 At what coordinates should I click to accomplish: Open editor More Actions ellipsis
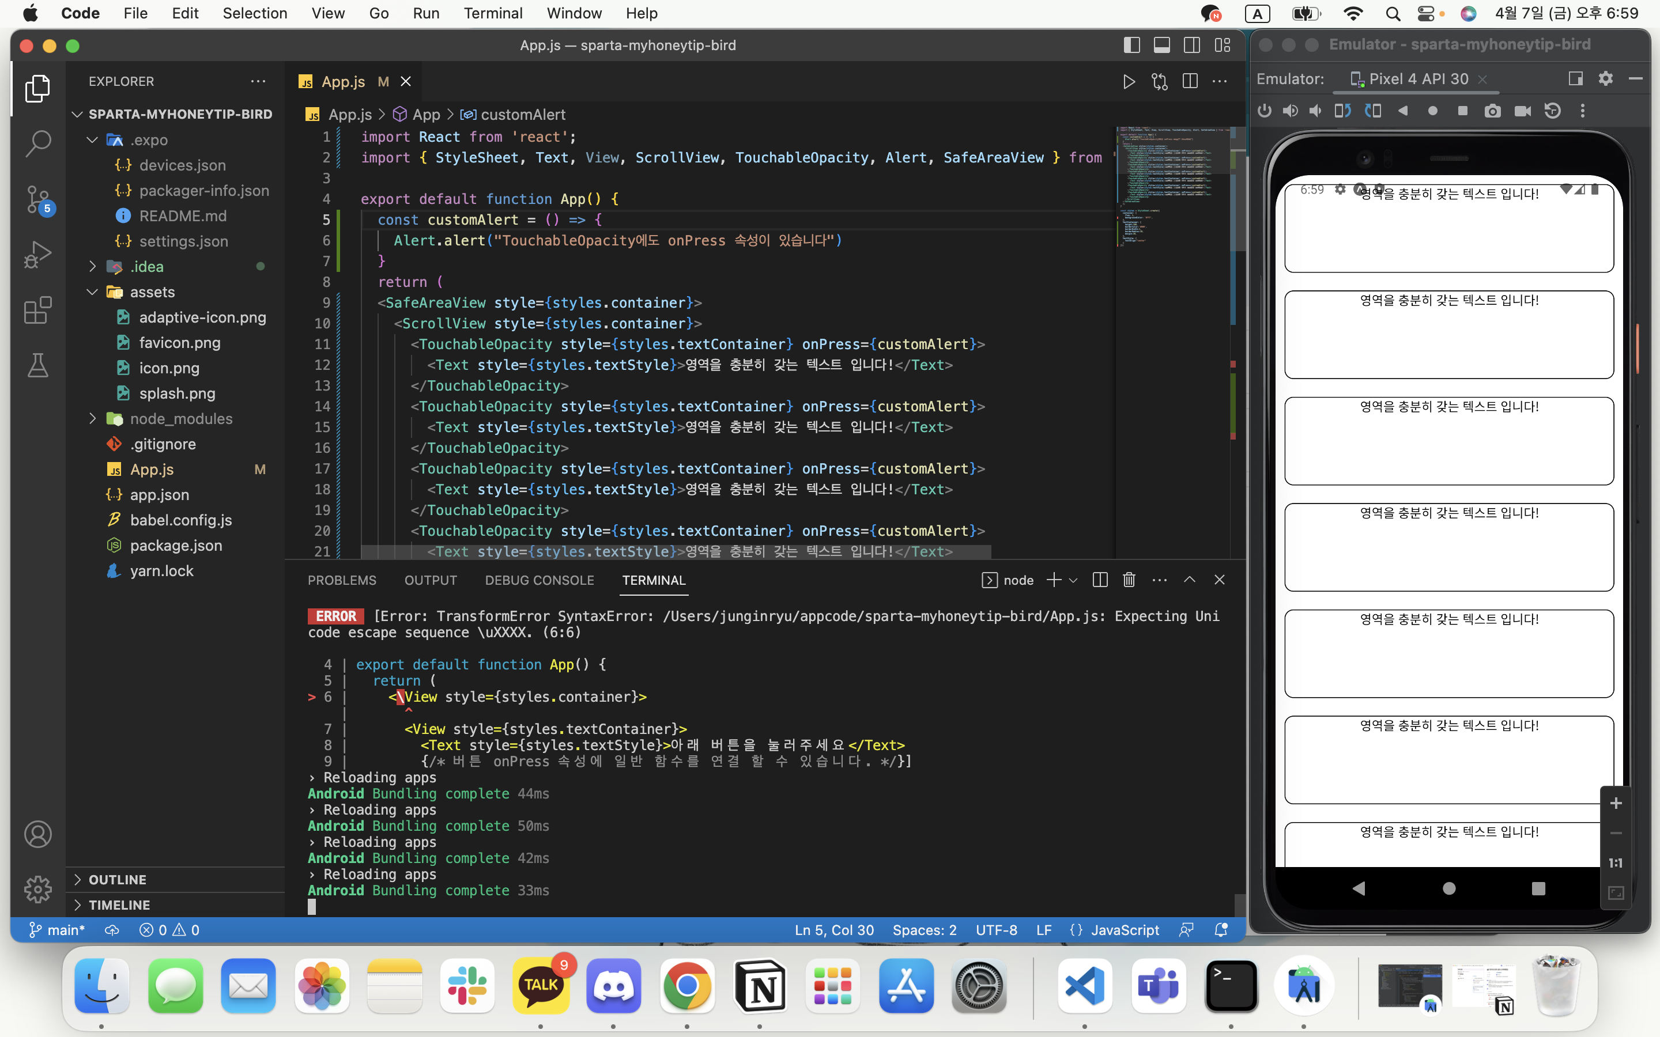tap(1220, 82)
